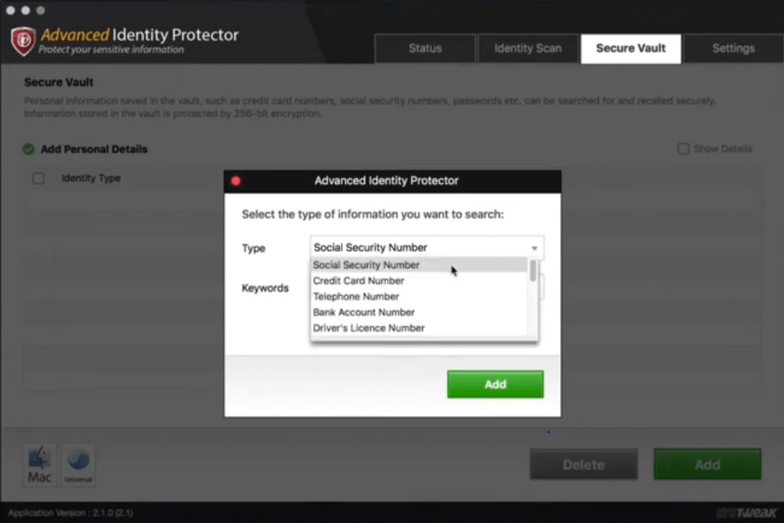This screenshot has width=784, height=523.
Task: Close the dialog with the red dot button
Action: tap(236, 181)
